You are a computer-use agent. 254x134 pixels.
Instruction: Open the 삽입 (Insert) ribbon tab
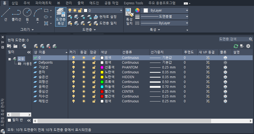pyautogui.click(x=15, y=3)
